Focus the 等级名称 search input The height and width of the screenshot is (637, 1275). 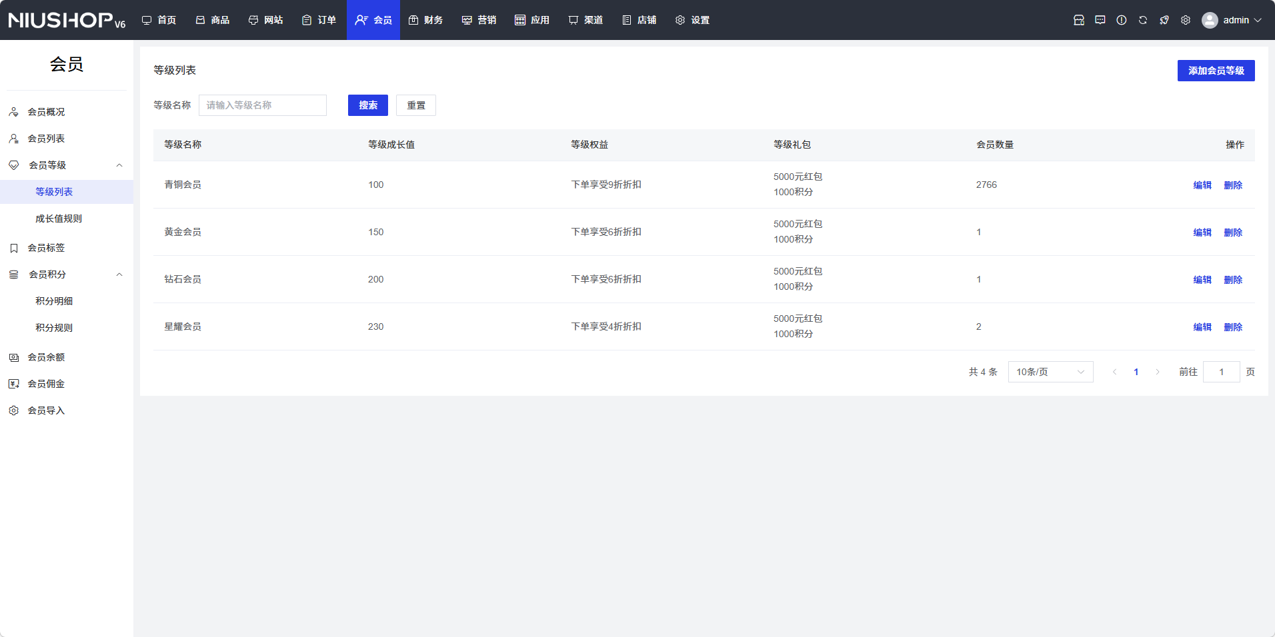coord(263,105)
